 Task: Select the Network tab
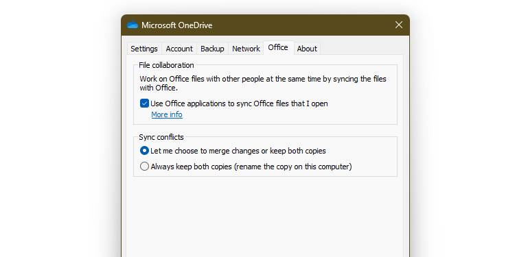246,49
